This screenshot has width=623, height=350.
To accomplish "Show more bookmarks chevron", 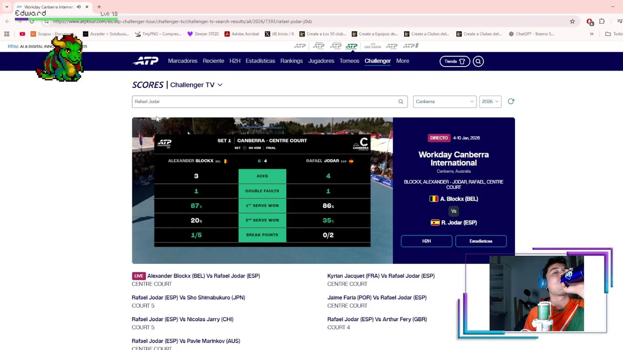I will click(x=591, y=34).
